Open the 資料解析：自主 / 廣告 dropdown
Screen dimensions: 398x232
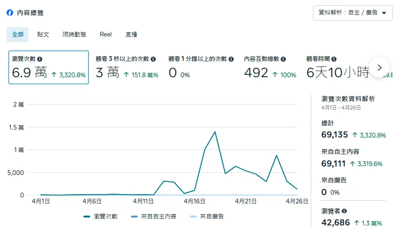pos(352,13)
